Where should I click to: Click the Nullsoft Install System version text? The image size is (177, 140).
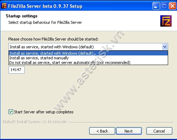tap(35, 122)
